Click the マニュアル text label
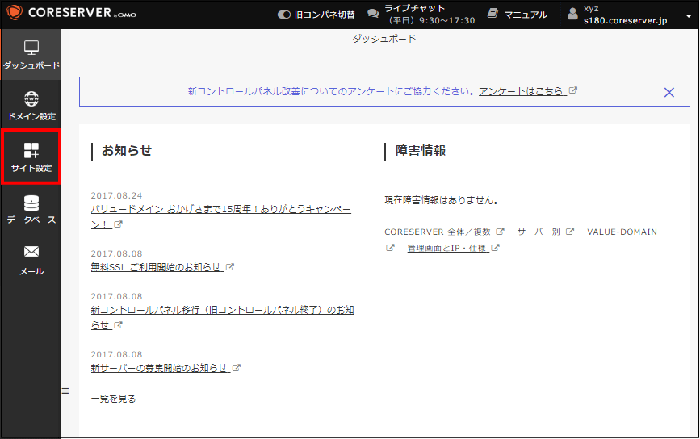700x439 pixels. click(x=526, y=15)
